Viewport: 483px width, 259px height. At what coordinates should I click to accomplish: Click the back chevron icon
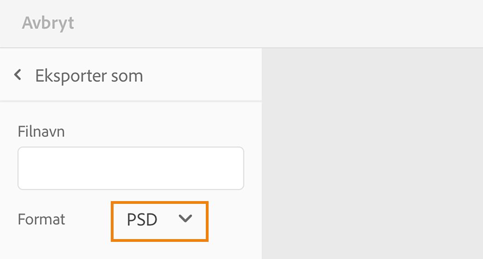[x=18, y=75]
